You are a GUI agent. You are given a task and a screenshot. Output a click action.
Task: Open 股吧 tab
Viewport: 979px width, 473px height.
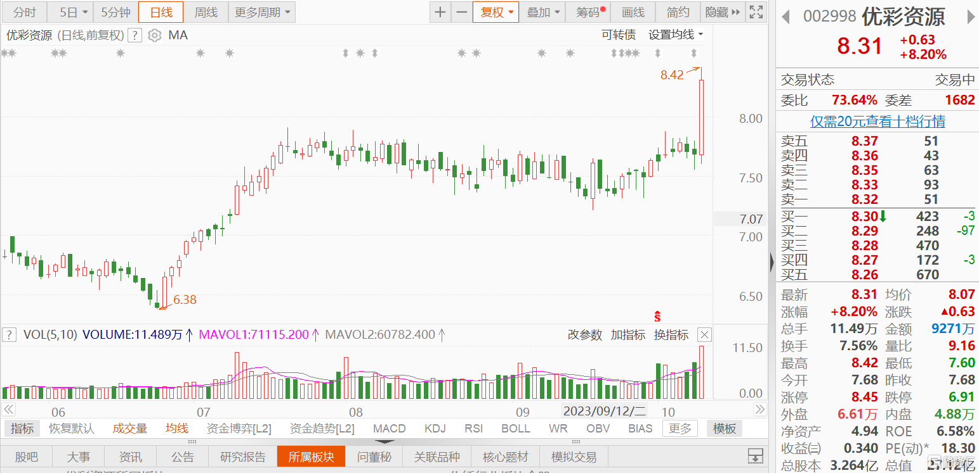click(26, 457)
